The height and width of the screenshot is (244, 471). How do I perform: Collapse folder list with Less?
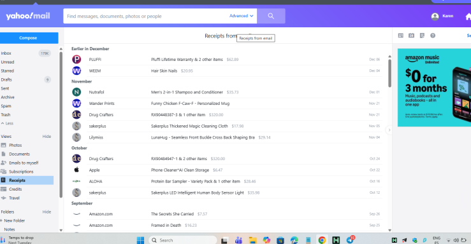(x=7, y=123)
